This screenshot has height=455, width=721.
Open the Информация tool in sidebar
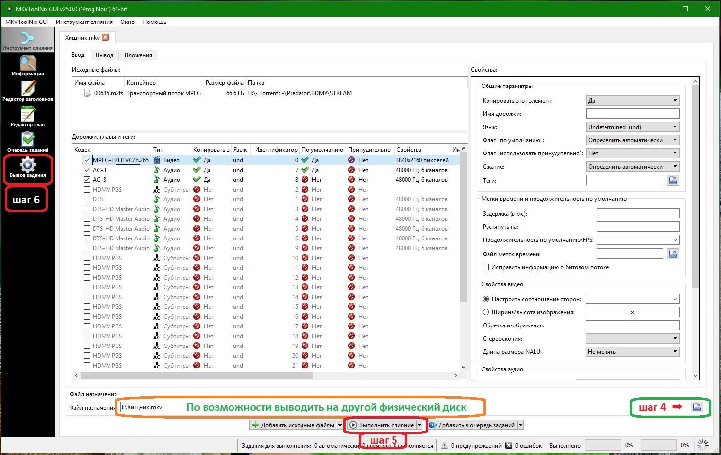tap(28, 65)
